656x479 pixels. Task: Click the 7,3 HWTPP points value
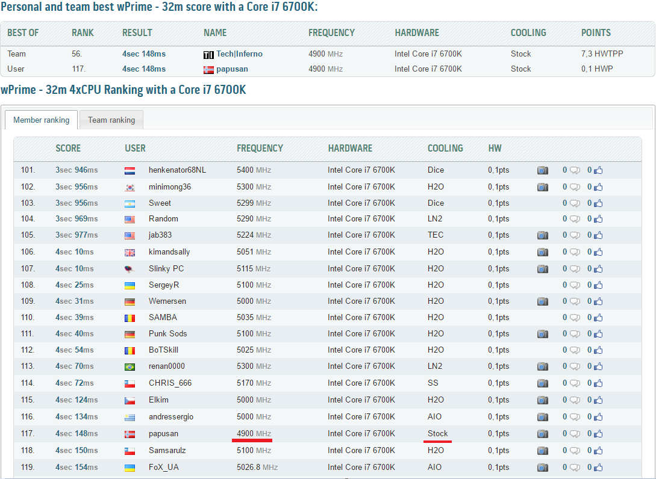(602, 54)
